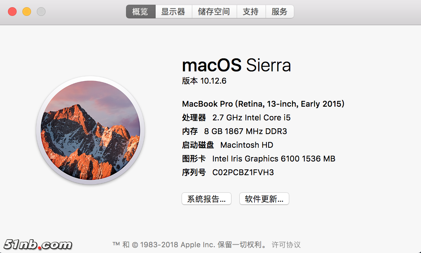This screenshot has height=253, width=421.
Task: Select the 储存空间 tab
Action: point(214,12)
